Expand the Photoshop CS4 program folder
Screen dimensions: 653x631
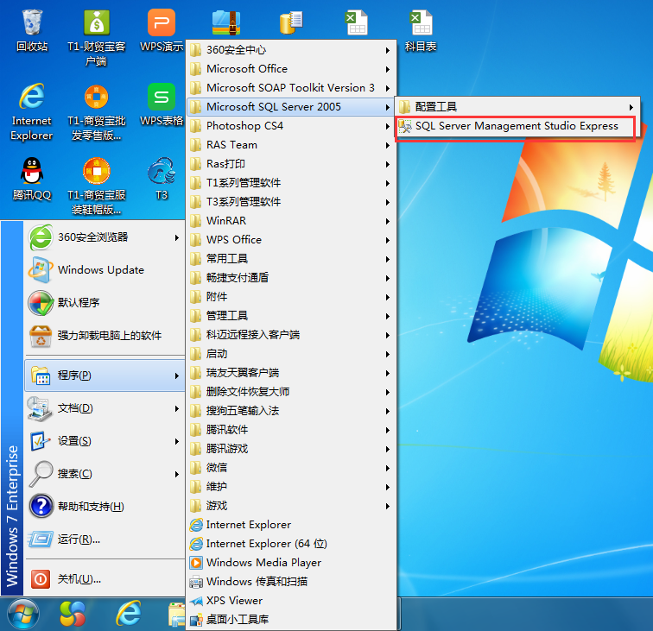[244, 126]
